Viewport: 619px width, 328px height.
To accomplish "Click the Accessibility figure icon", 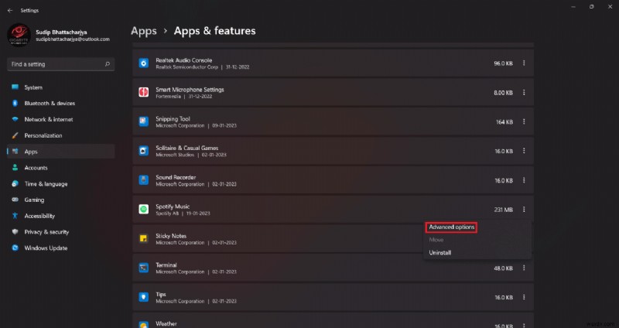I will (15, 216).
